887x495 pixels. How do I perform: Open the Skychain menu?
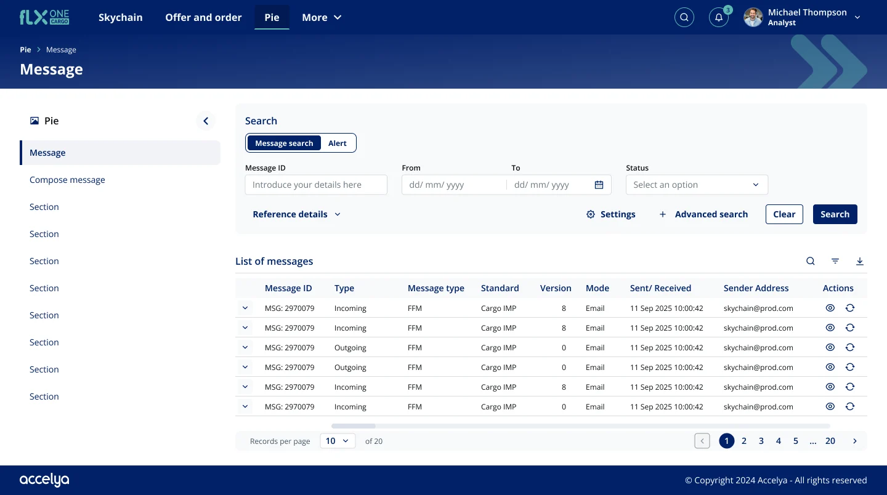tap(121, 17)
